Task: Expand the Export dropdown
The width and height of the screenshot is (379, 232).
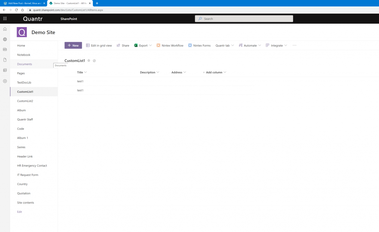Action: pos(143,46)
